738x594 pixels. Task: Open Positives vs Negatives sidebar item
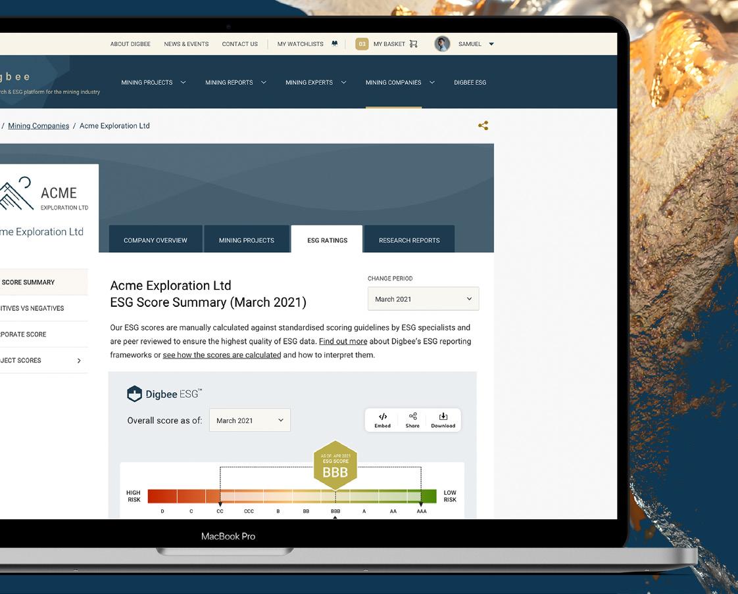44,309
